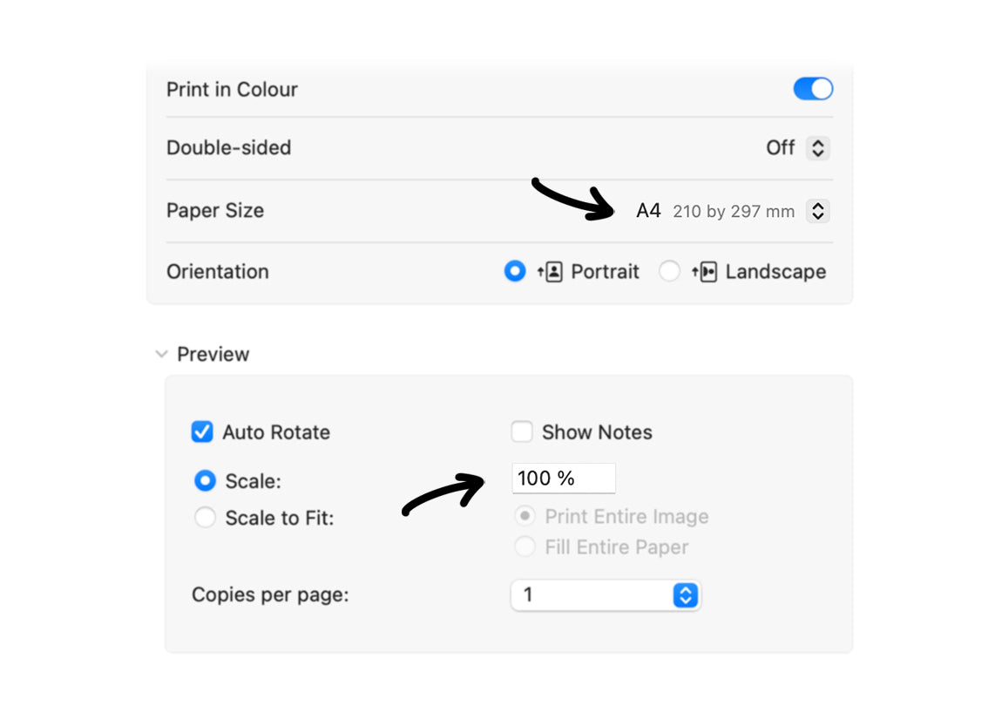This screenshot has width=995, height=706.
Task: Click the Landscape label text
Action: click(775, 272)
